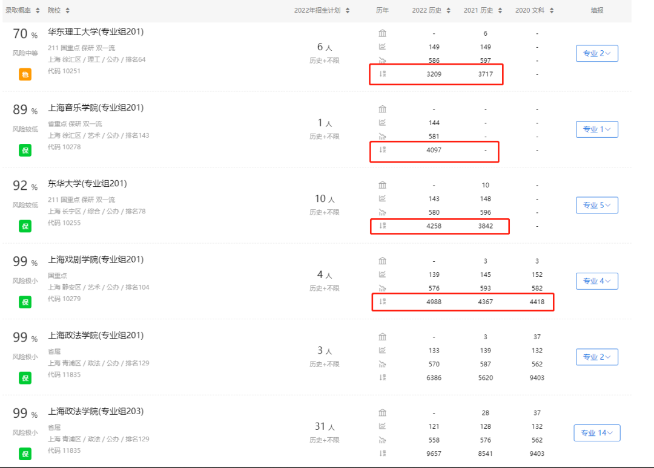Expand 专业 5 dropdown for 东华大学
Screen dimensions: 654x468
point(597,205)
